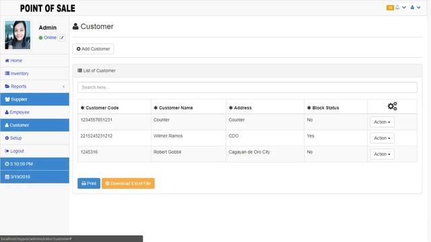Go to Home in sidebar
The image size is (431, 242).
(x=34, y=61)
